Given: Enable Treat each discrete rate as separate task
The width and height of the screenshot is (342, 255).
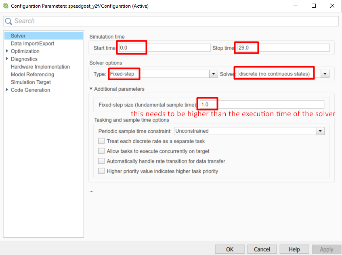Looking at the screenshot, I should coord(102,141).
